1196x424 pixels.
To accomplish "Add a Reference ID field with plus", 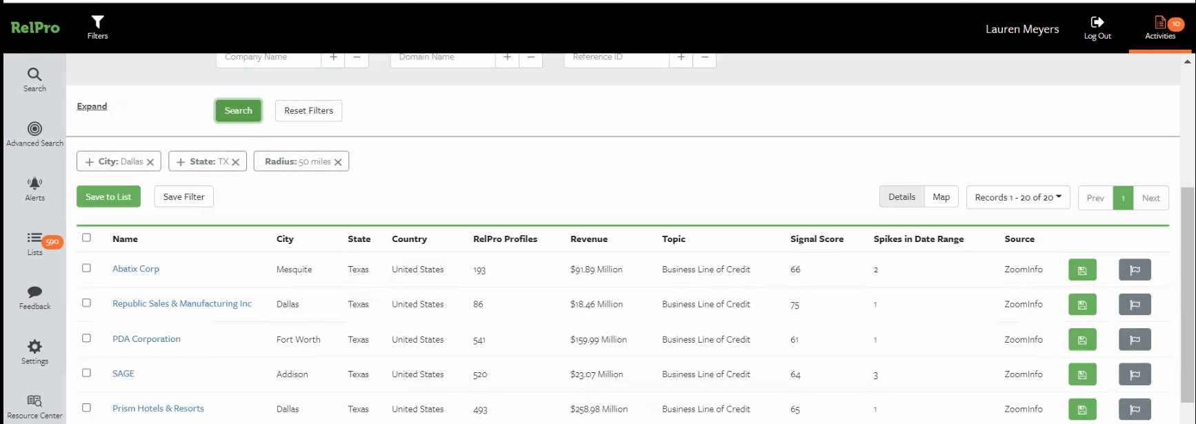I will click(x=681, y=58).
